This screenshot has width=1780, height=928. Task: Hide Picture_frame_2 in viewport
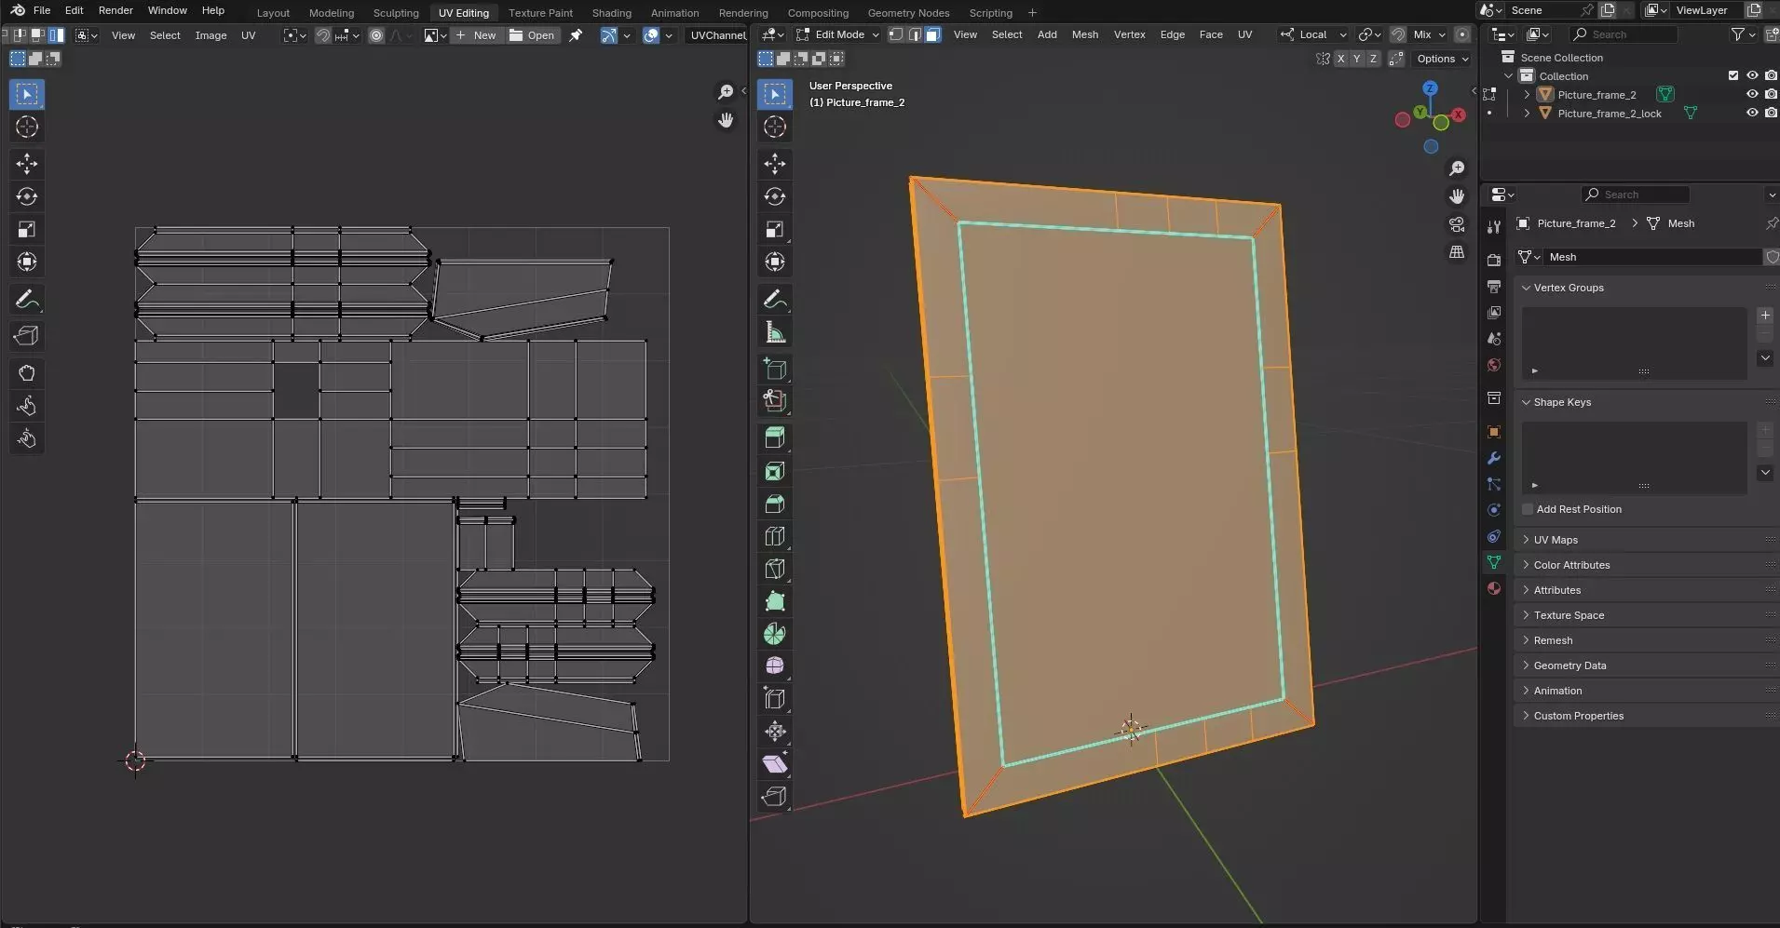(x=1752, y=94)
